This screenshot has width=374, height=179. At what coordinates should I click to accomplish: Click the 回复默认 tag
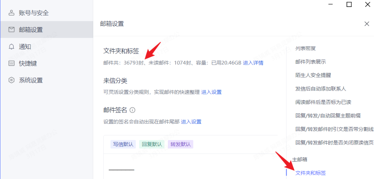pos(152,144)
